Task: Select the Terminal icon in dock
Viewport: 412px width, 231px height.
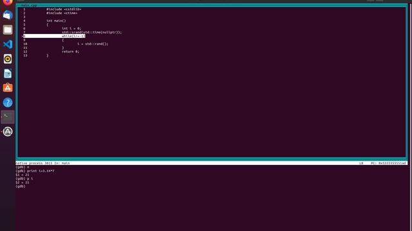Action: (x=8, y=117)
